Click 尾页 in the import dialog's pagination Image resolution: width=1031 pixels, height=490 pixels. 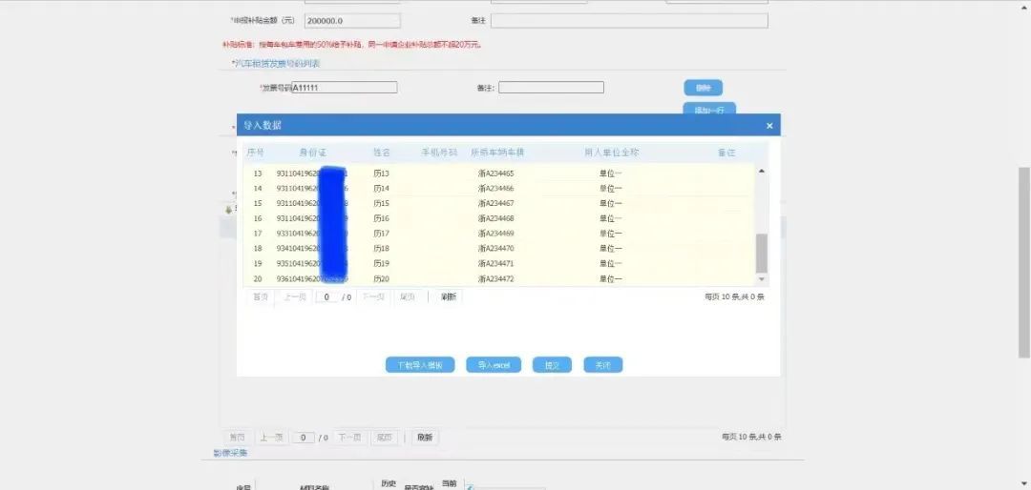[x=408, y=297]
